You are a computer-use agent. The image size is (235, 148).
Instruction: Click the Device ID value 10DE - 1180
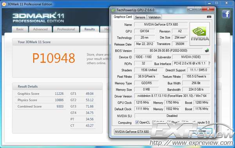(x=143, y=57)
